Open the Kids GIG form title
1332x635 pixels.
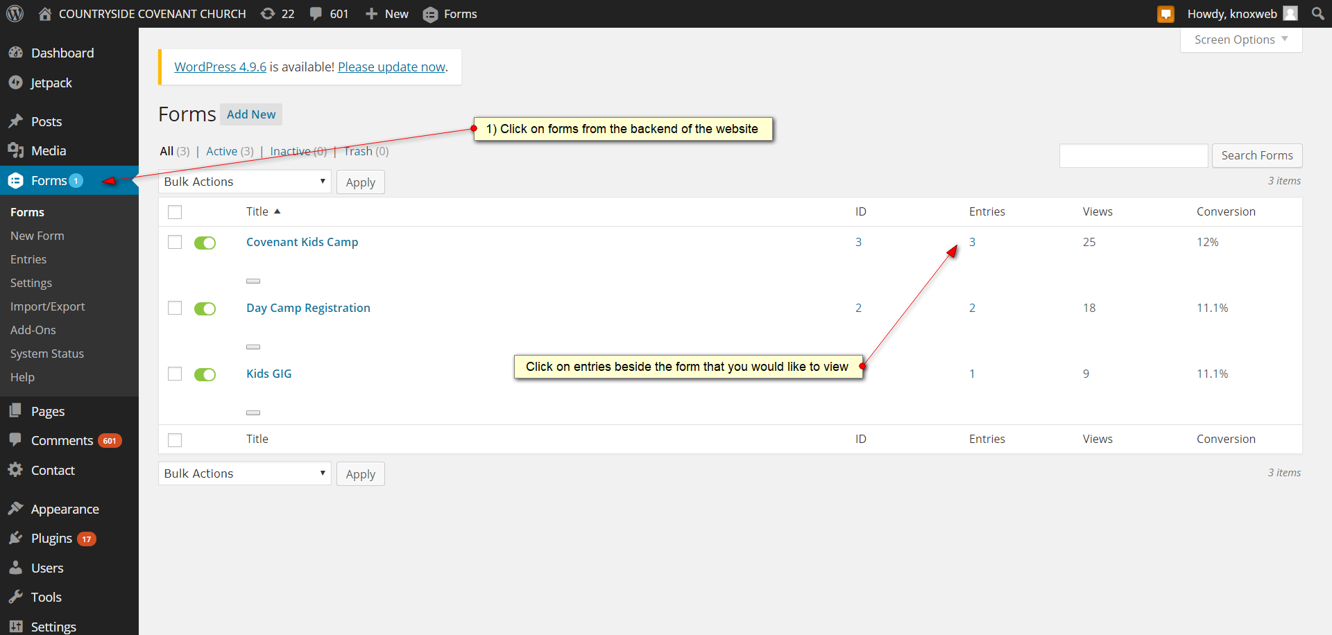[268, 374]
